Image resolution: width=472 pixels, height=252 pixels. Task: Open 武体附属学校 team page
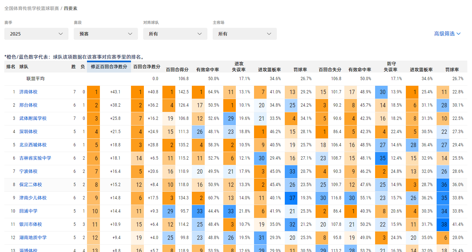(x=33, y=119)
